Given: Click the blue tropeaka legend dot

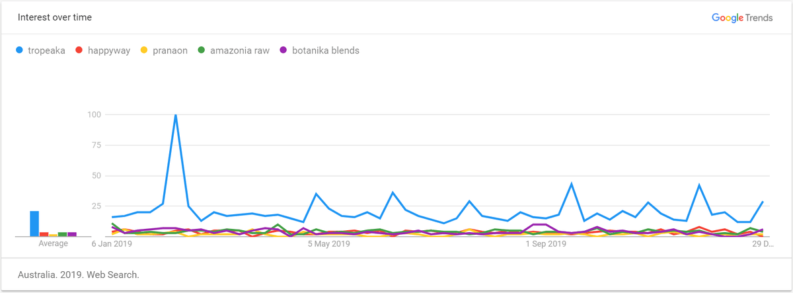Looking at the screenshot, I should (20, 50).
